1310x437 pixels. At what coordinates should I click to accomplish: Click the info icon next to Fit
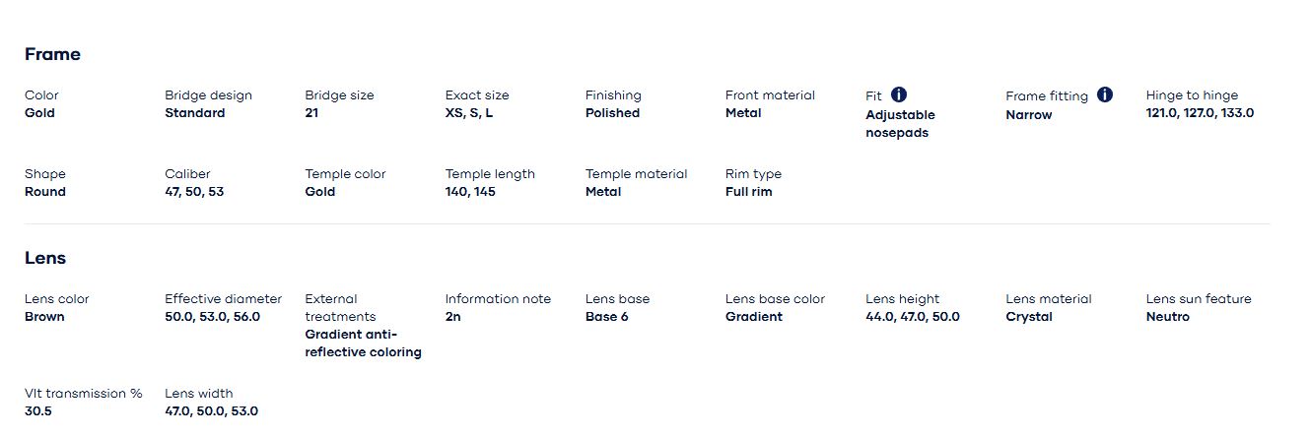(899, 94)
